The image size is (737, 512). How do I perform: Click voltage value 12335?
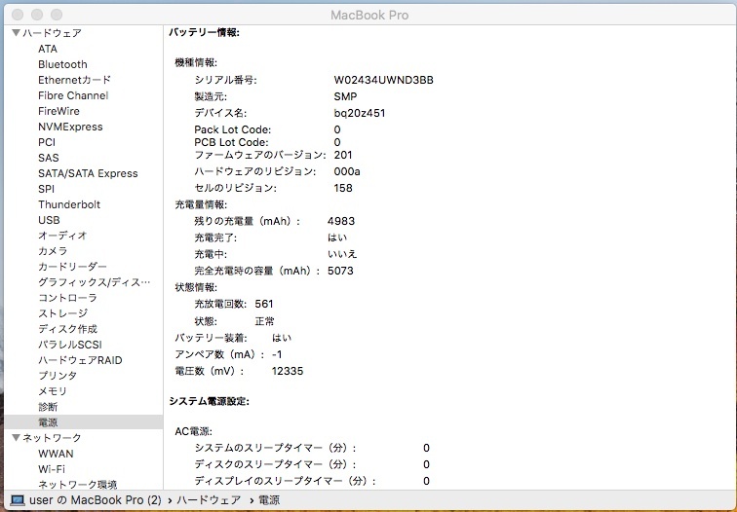coord(288,371)
